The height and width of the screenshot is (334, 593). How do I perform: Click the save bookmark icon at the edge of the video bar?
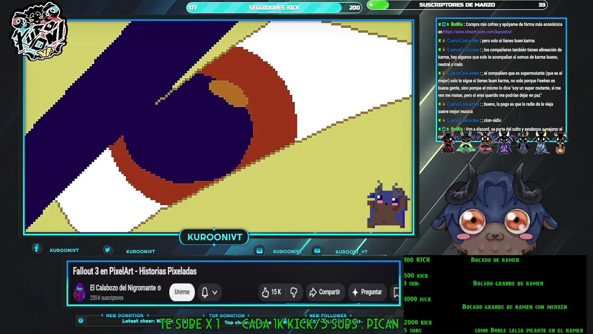(396, 292)
